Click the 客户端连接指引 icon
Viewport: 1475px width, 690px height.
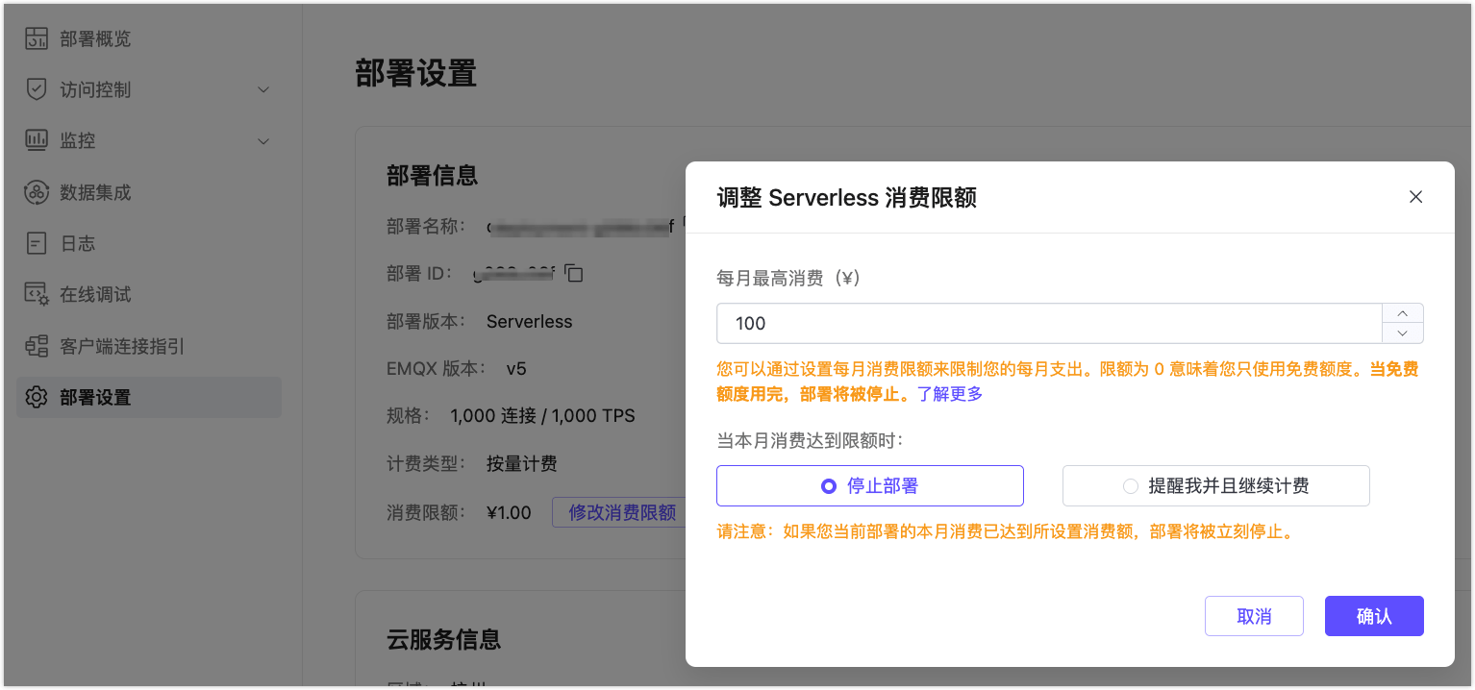point(37,346)
